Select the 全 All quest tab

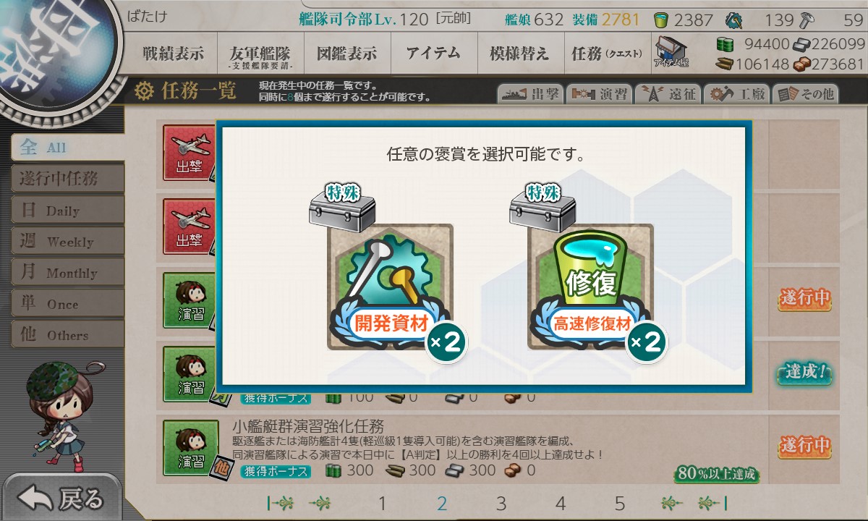(x=67, y=148)
